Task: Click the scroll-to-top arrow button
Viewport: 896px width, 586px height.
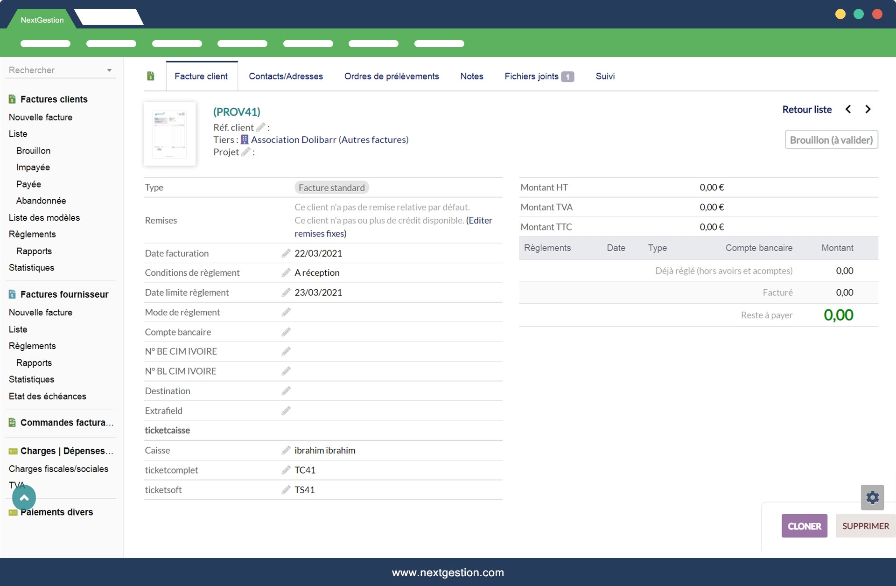Action: pos(24,497)
